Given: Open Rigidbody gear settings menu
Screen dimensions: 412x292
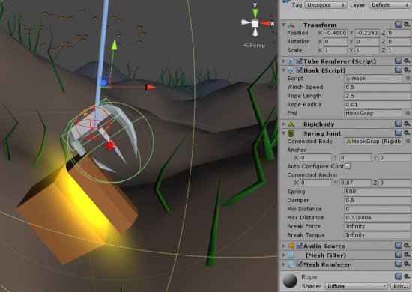Looking at the screenshot, I should click(407, 124).
